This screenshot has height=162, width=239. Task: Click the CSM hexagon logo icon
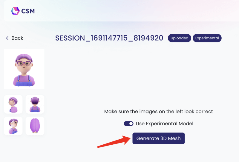click(15, 11)
